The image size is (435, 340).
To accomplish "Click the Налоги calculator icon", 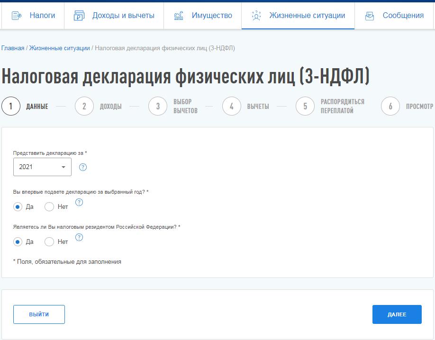I will pos(17,16).
